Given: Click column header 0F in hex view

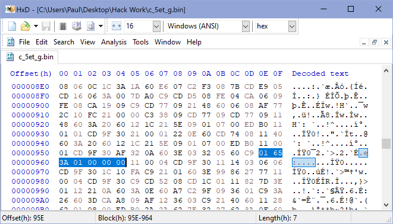Looking at the screenshot, I should 278,73.
